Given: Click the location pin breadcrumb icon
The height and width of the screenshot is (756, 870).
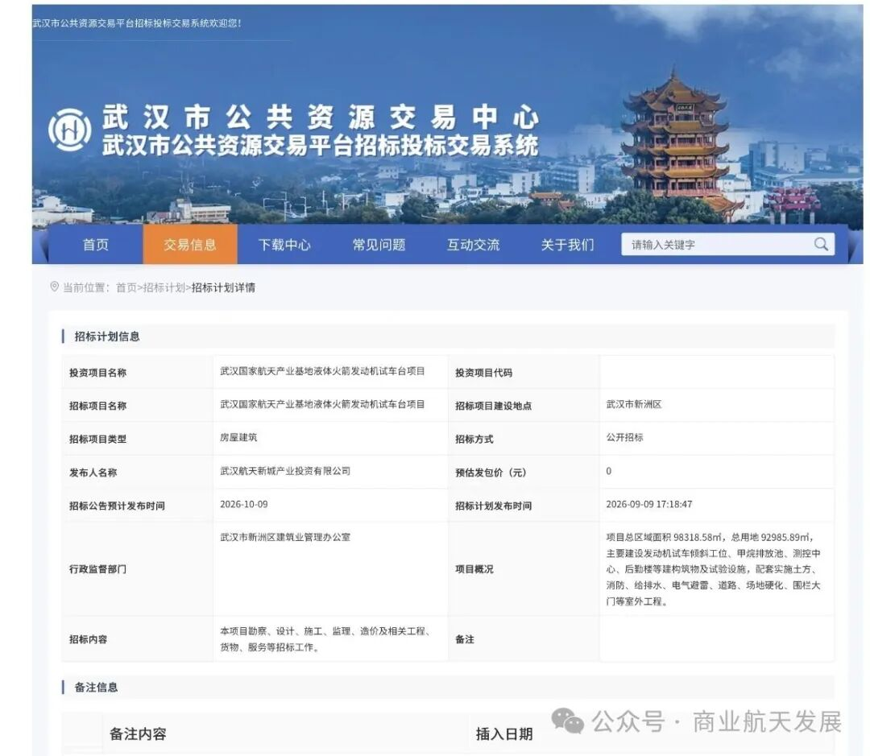Looking at the screenshot, I should tap(55, 287).
